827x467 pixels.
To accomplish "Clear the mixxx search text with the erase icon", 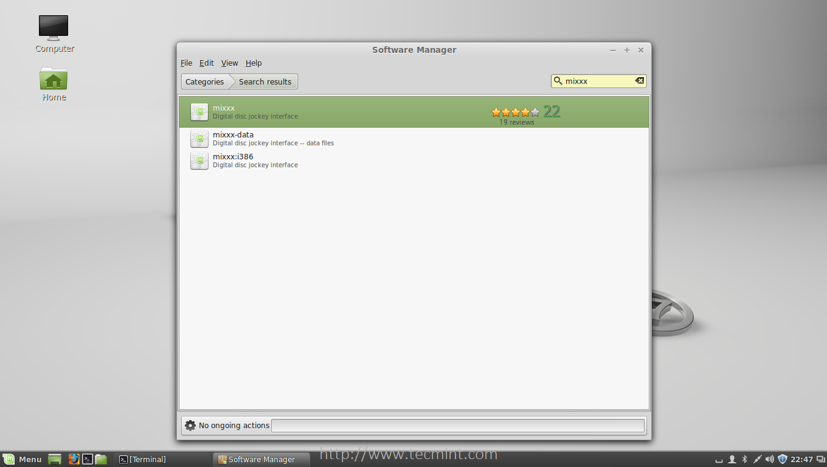I will pyautogui.click(x=639, y=81).
